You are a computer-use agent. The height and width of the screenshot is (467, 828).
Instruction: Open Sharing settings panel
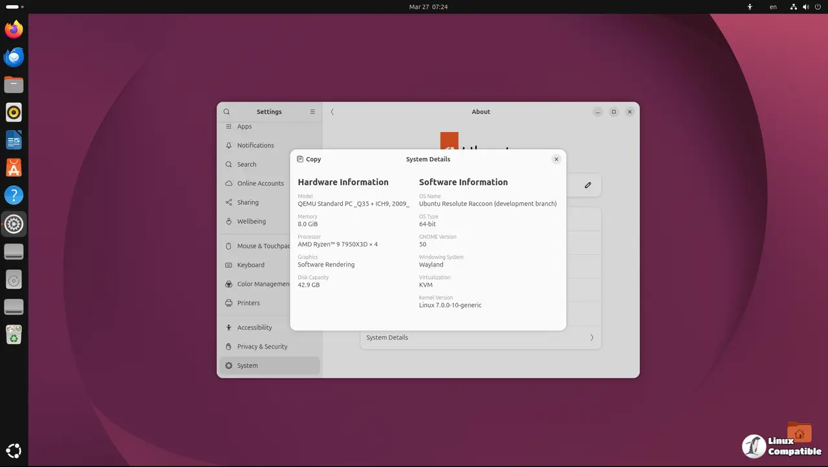tap(248, 202)
